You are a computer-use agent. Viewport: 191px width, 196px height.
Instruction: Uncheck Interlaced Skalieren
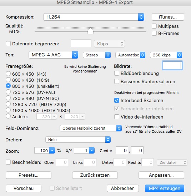coord(117,100)
